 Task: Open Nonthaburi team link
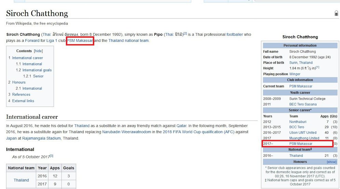tap(298, 122)
